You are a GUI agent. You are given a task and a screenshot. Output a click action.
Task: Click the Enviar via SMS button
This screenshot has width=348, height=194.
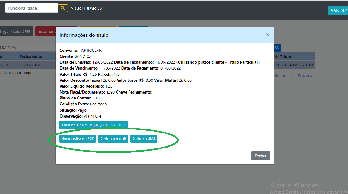[144, 138]
